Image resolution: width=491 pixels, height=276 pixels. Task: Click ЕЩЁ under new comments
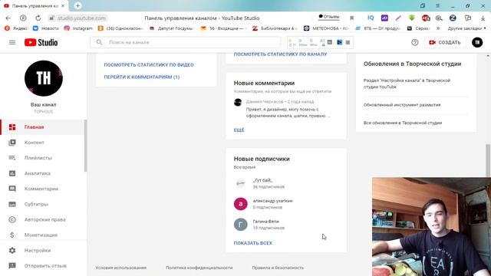239,130
